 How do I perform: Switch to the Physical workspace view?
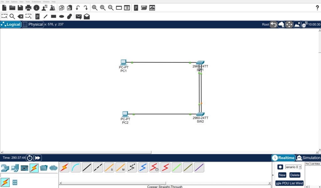click(x=33, y=24)
